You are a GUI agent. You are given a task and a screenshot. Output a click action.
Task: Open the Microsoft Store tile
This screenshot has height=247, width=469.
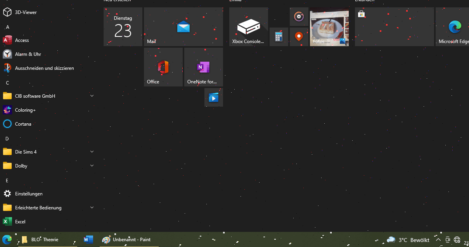[x=395, y=27]
